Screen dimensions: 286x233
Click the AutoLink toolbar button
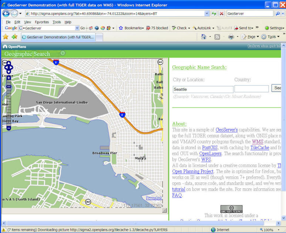click(203, 28)
